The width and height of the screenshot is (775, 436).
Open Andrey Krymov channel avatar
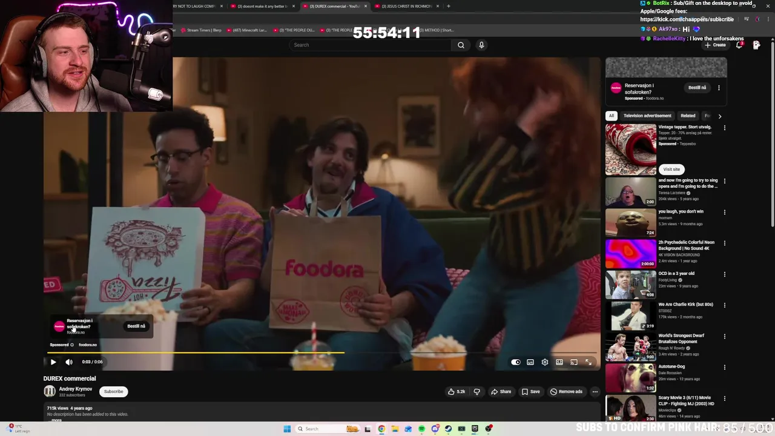50,392
